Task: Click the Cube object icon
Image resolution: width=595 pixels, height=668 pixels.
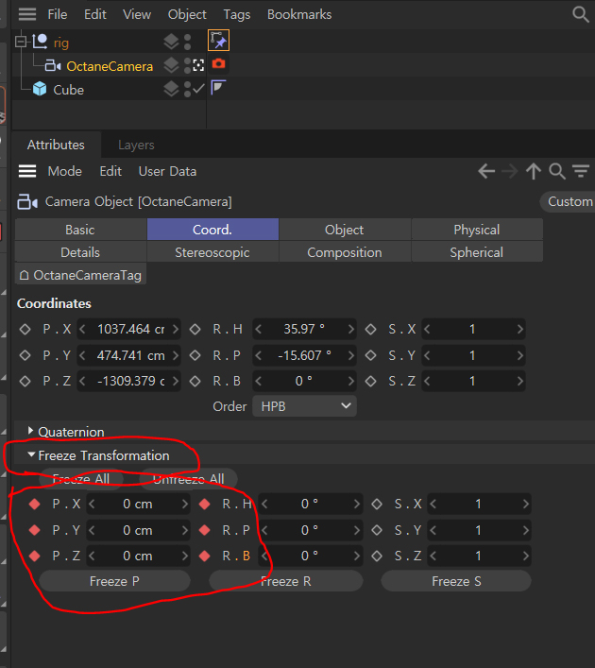Action: 40,89
